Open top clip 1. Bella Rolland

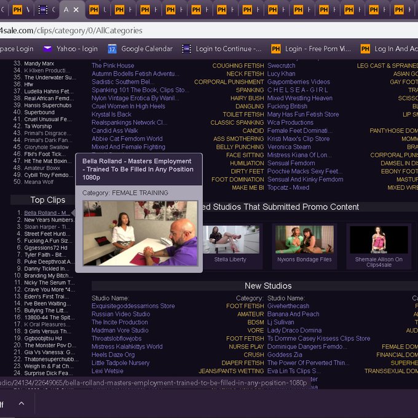[47, 213]
